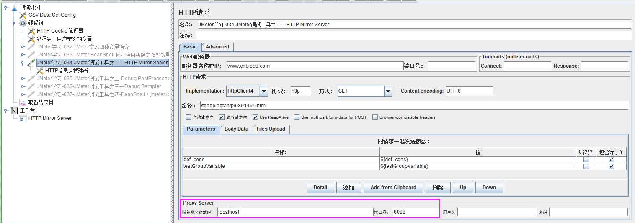Collapse the 测试计划 tree node
Viewport: 635px width, 223px height.
click(5, 7)
